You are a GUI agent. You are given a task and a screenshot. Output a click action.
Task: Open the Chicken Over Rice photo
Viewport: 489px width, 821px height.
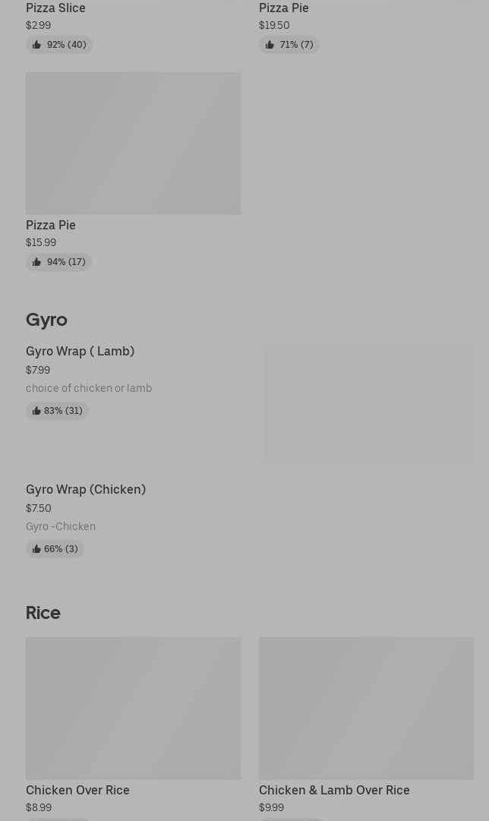[133, 708]
